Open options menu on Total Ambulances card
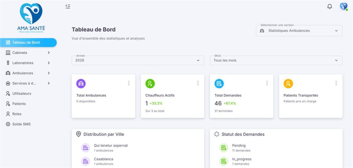Image resolution: width=353 pixels, height=168 pixels. tap(129, 83)
